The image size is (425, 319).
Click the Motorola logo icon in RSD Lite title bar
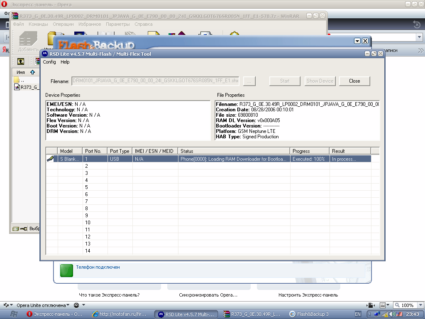coord(45,54)
